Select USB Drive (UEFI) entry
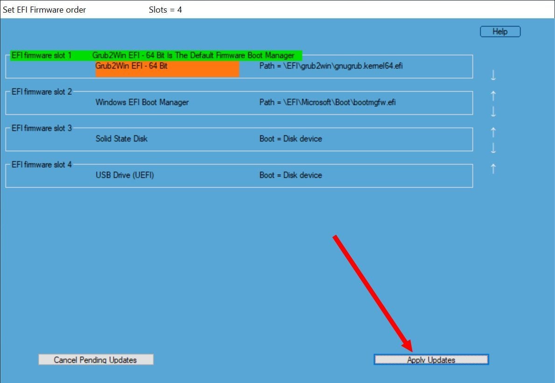 coord(125,175)
